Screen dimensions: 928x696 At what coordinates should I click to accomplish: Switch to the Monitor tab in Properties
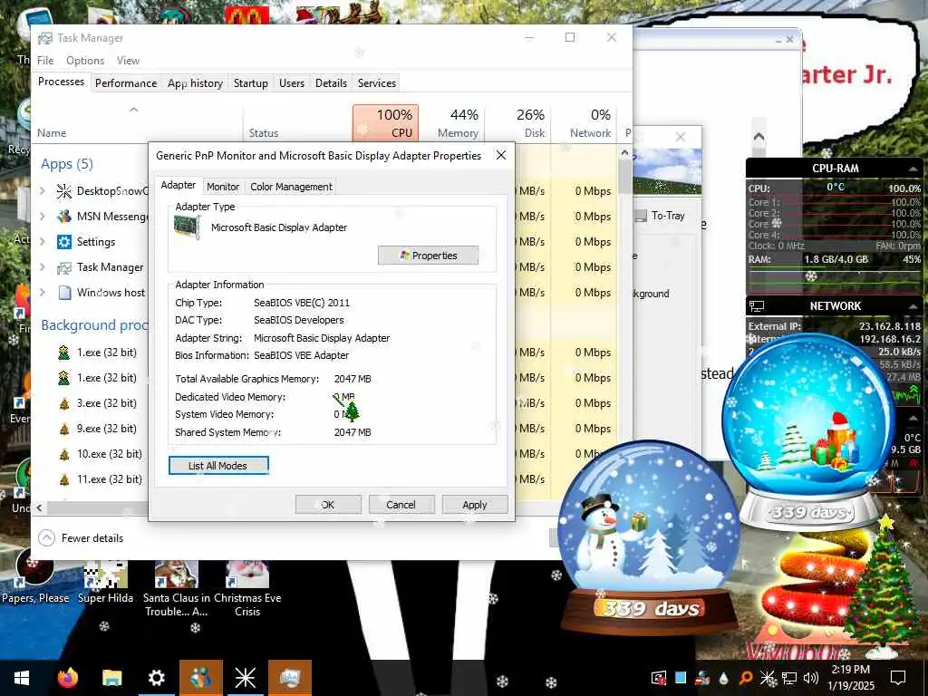(223, 187)
